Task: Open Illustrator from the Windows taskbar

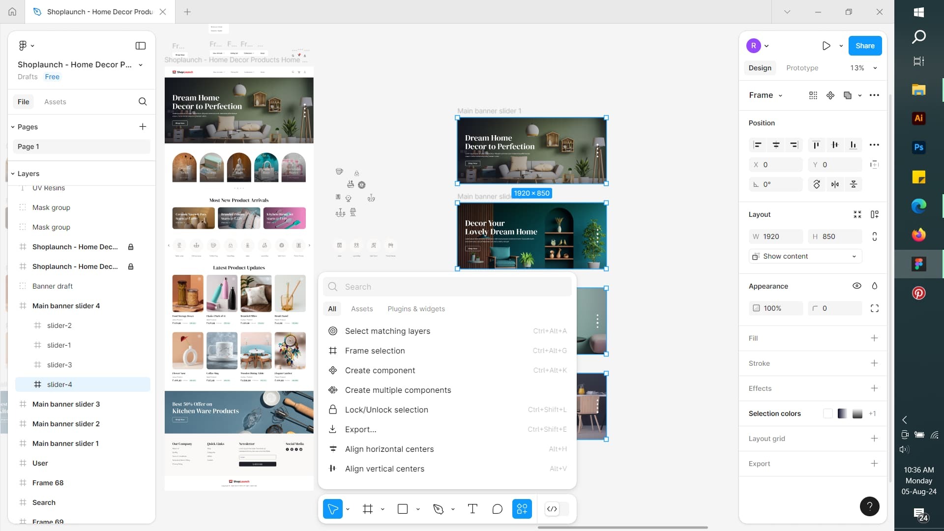Action: coord(918,118)
